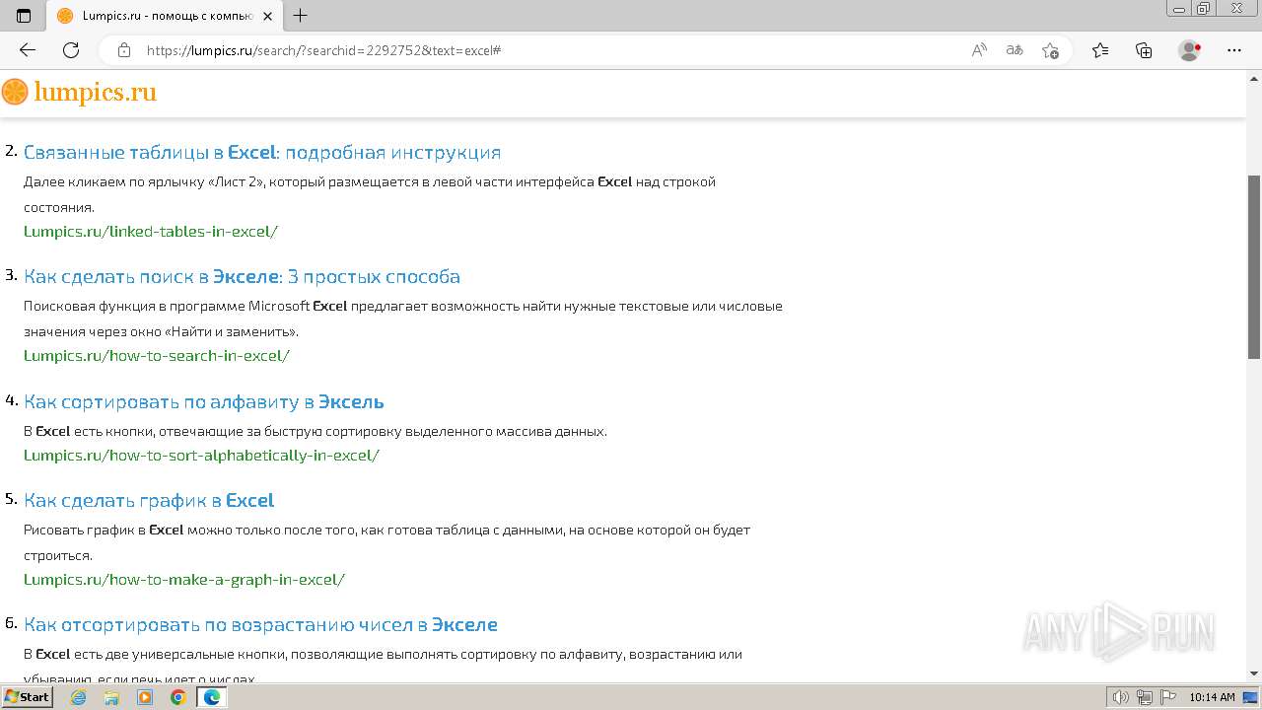Open the translate page icon

point(1015,50)
